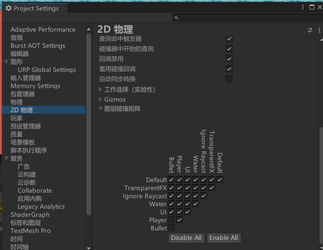Click the settings search field

pyautogui.click(x=247, y=18)
